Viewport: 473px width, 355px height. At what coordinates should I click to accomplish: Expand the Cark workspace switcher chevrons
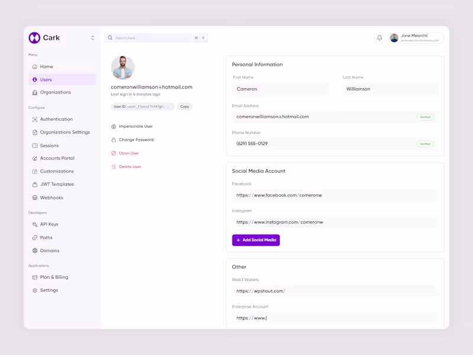point(93,38)
